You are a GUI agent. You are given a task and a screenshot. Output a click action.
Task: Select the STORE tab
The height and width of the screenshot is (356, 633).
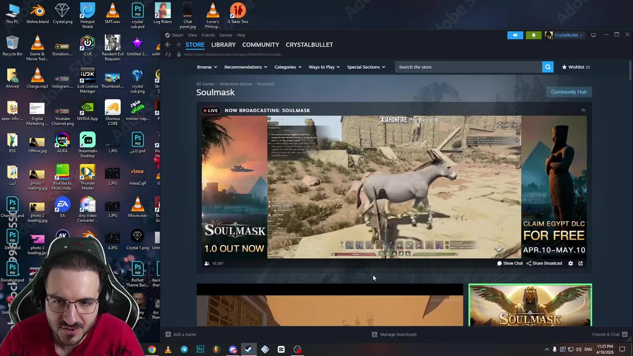tap(195, 44)
